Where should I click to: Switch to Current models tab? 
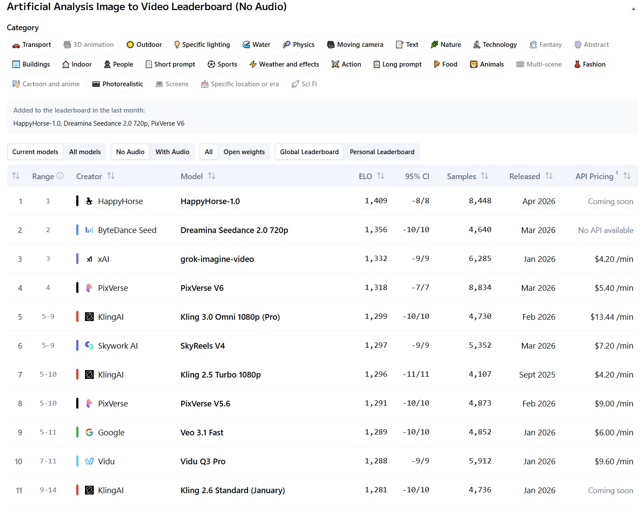click(35, 152)
